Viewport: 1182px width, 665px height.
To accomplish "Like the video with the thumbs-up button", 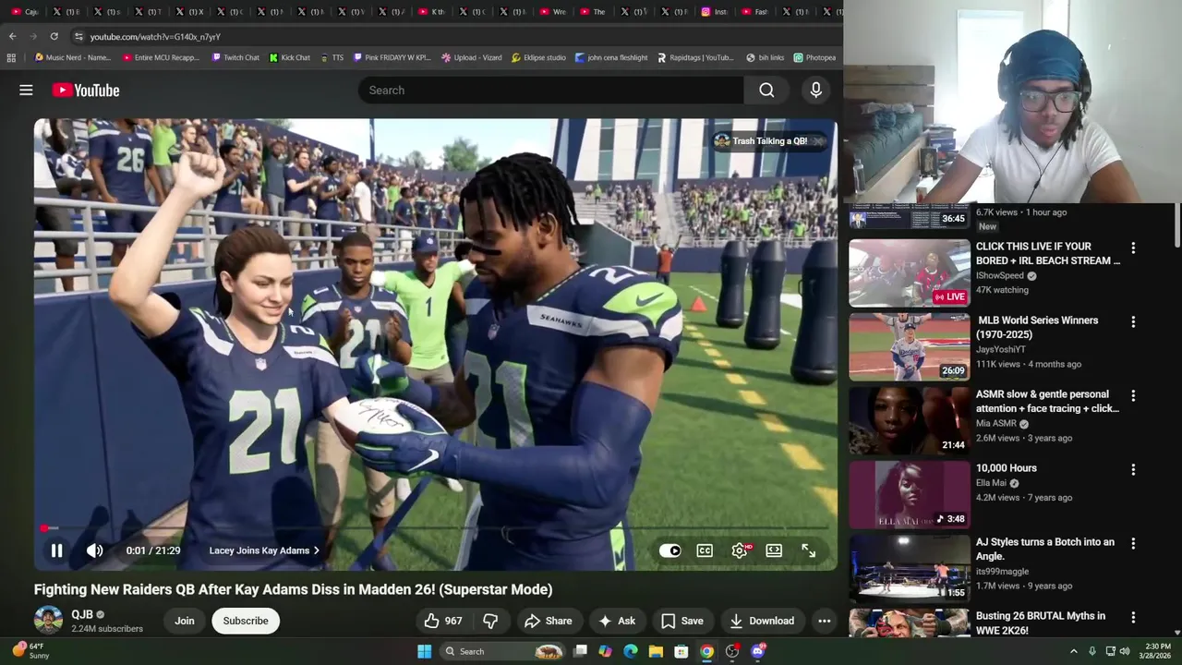I will (x=441, y=621).
